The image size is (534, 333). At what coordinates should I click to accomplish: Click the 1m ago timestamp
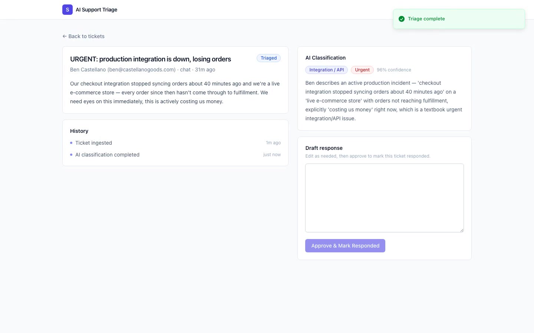tap(273, 143)
